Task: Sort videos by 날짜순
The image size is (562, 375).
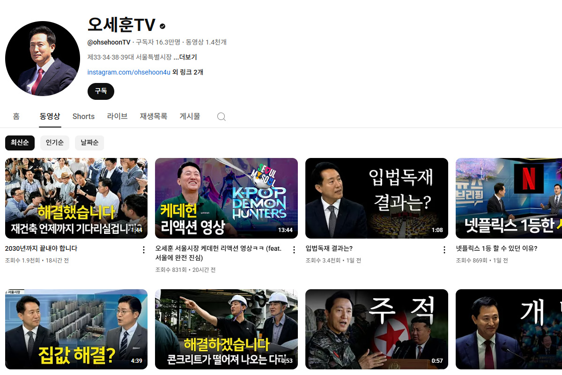Action: (89, 143)
